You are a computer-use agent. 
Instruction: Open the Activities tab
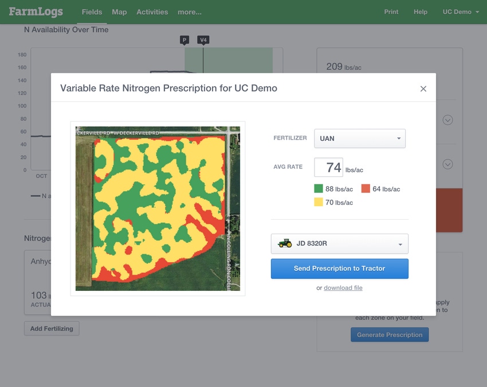(152, 12)
